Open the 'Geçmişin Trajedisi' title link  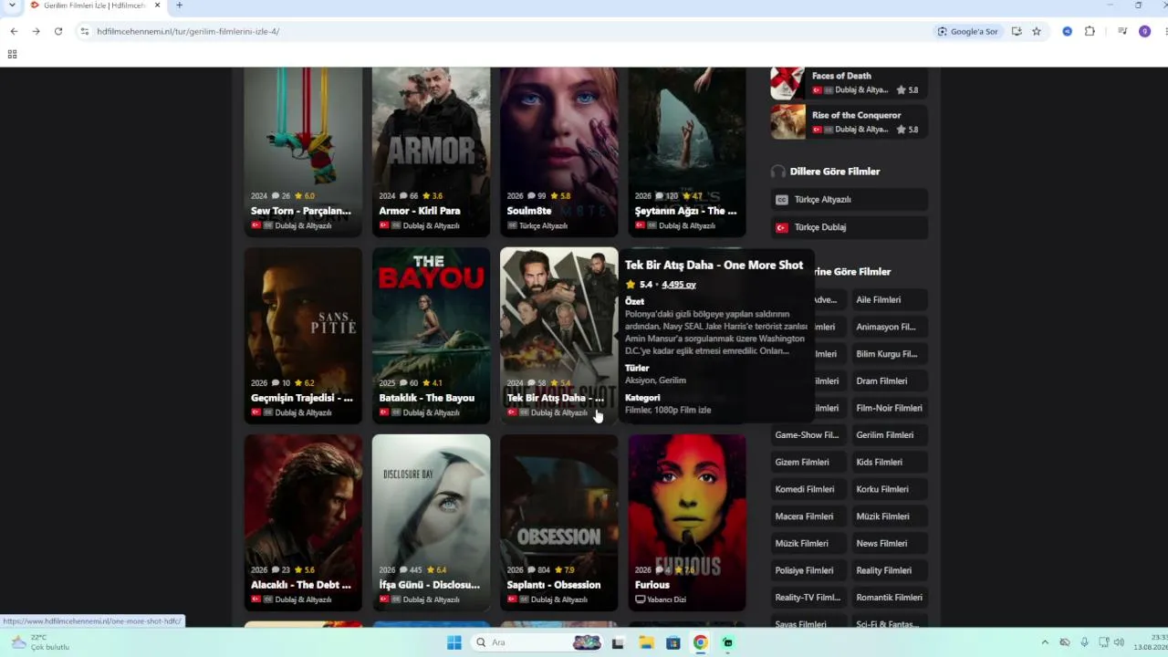coord(302,398)
